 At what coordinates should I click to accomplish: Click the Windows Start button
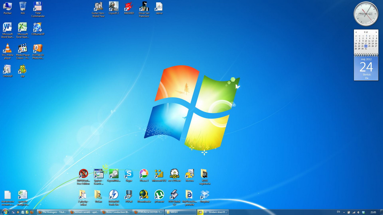click(x=5, y=212)
